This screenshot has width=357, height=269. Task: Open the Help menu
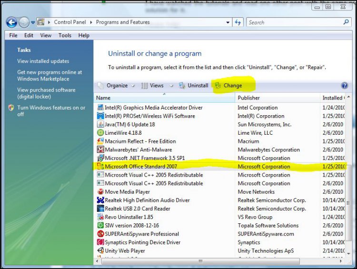[84, 35]
